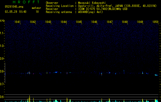Viewport: 161px width, 102px height.
Task: Click the ICOM IC-575 receiver text
Action: click(x=103, y=9)
